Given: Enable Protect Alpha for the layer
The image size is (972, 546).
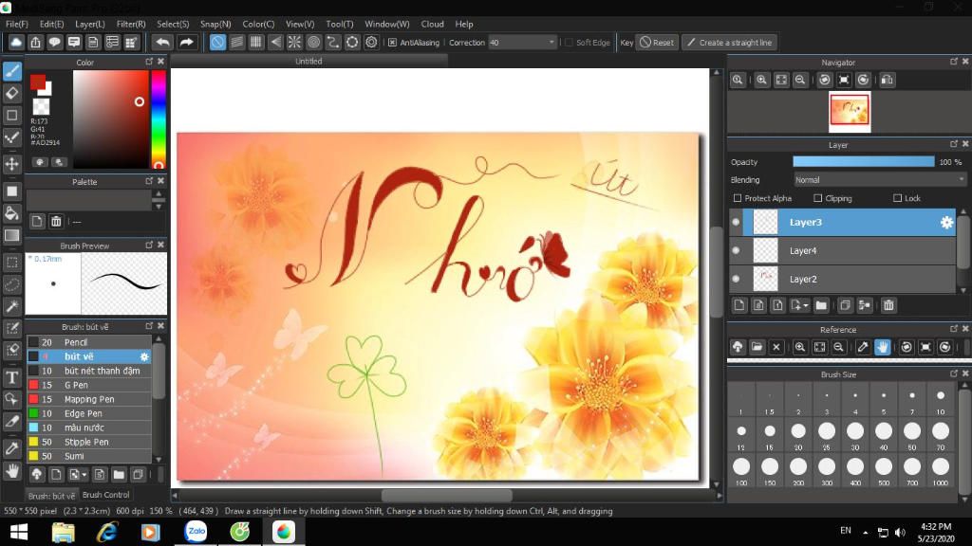Looking at the screenshot, I should pyautogui.click(x=738, y=198).
